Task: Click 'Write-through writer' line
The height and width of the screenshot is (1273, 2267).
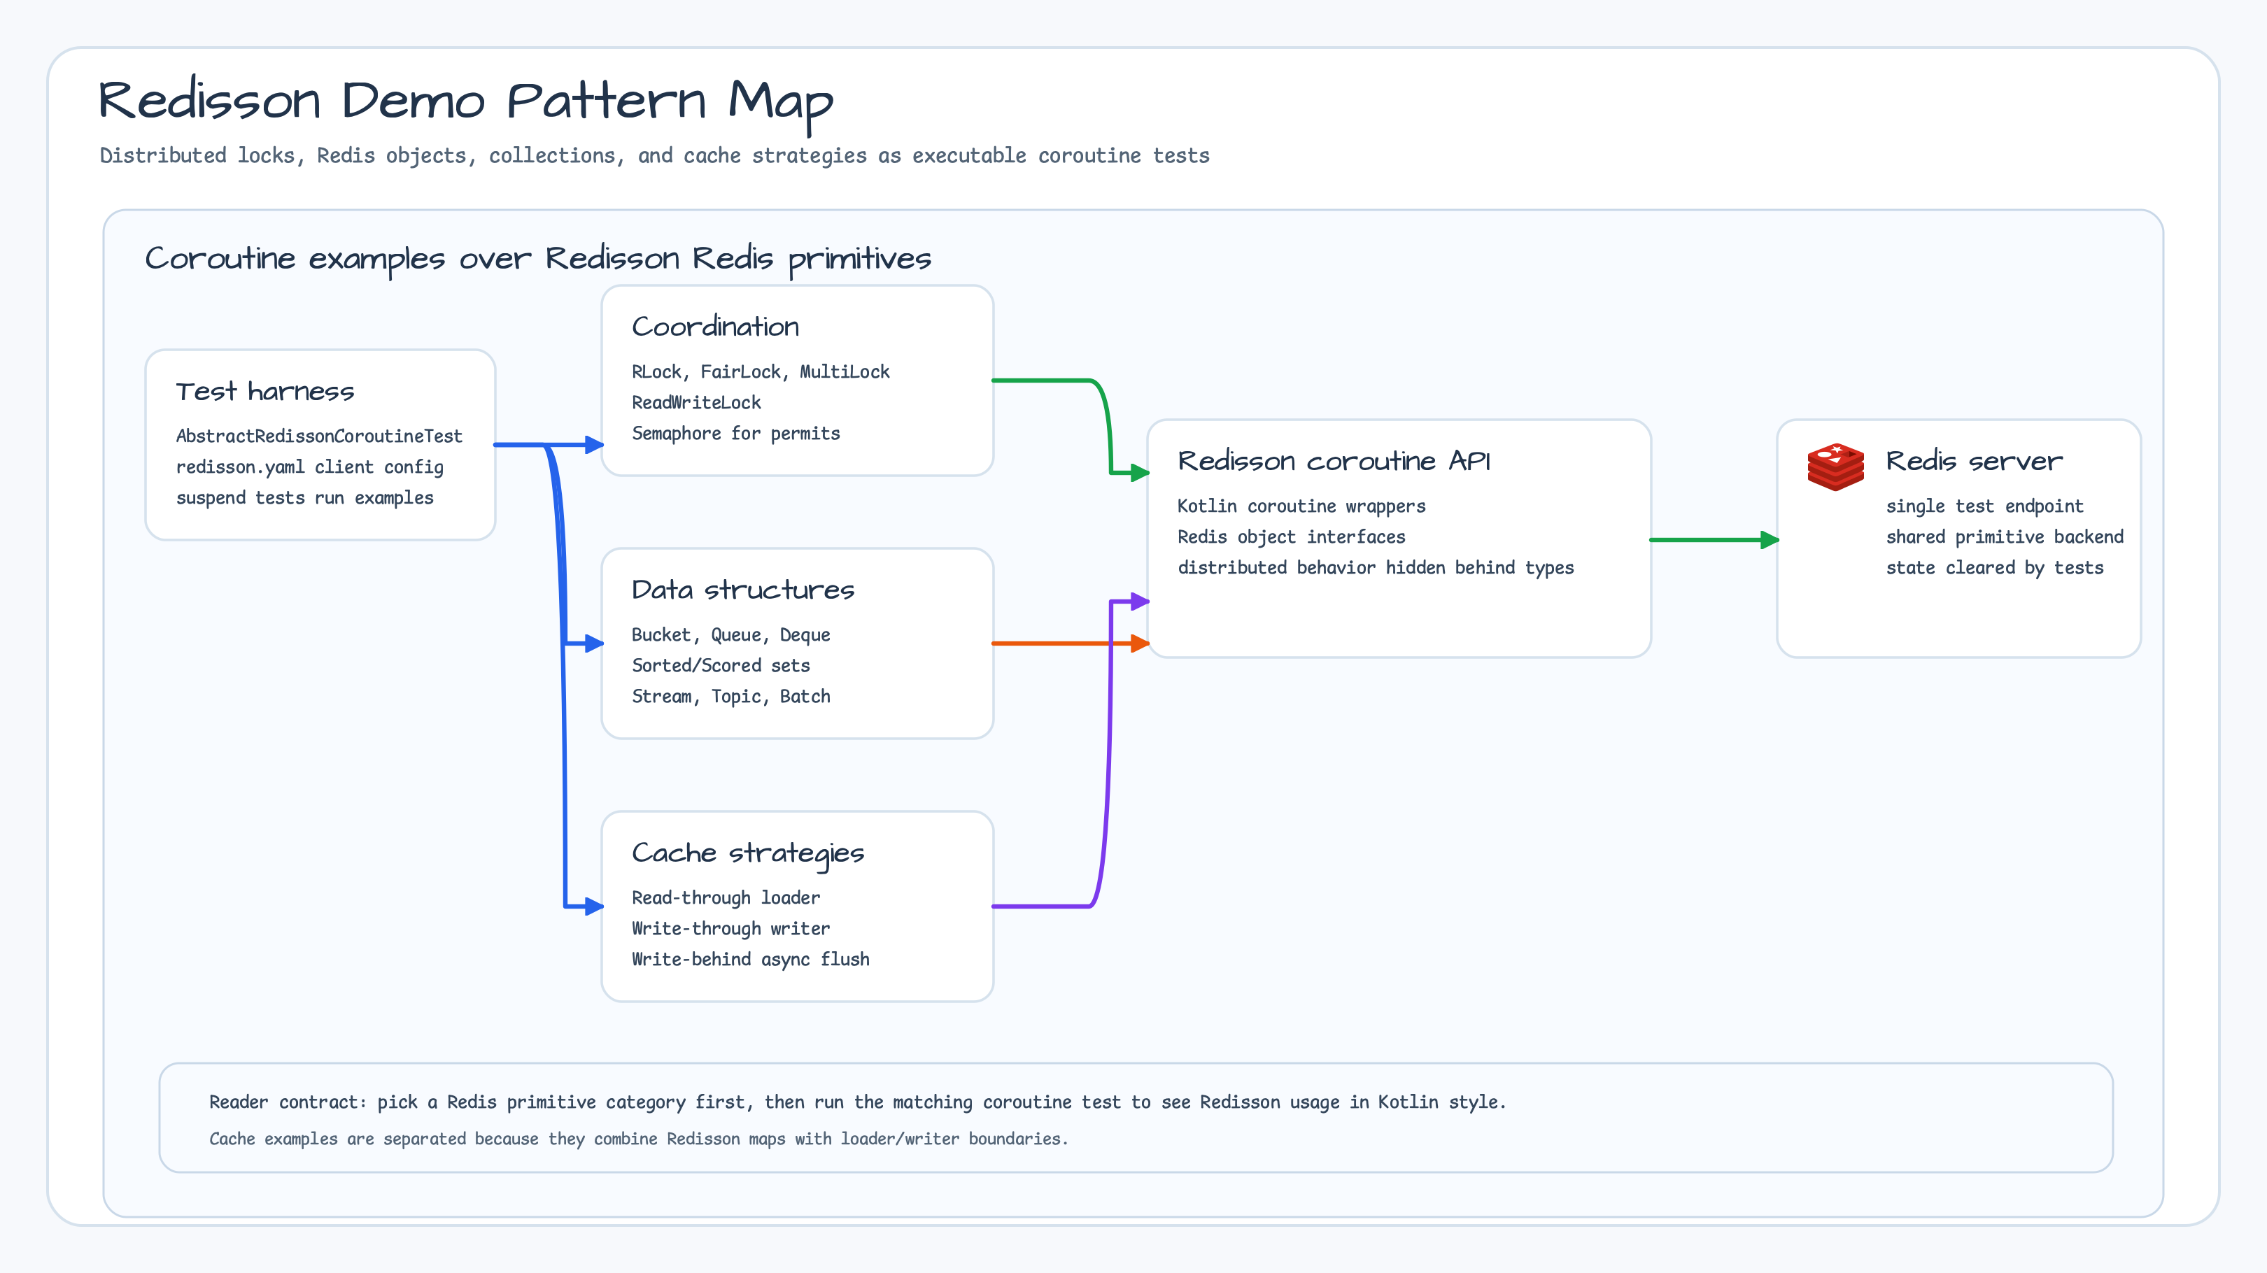Action: click(x=730, y=929)
